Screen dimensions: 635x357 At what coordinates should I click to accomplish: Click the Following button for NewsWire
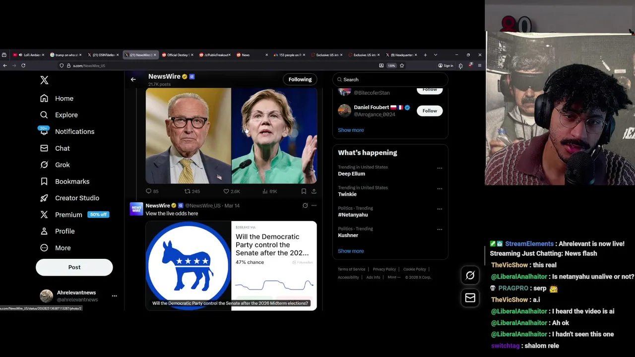[x=300, y=79]
